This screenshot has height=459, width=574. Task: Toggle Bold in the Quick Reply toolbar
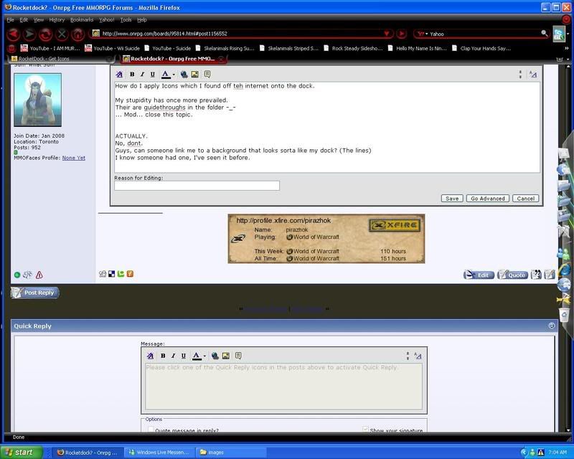(x=163, y=356)
